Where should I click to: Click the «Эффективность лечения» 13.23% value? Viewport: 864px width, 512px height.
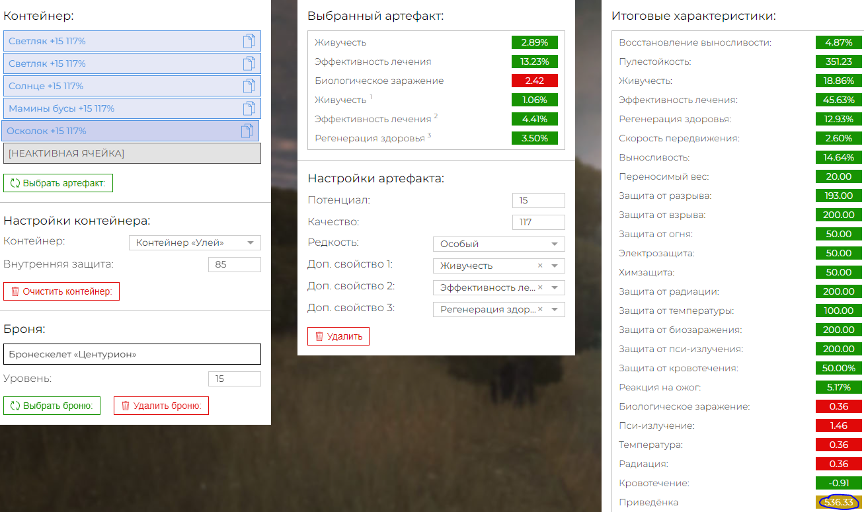coord(535,61)
